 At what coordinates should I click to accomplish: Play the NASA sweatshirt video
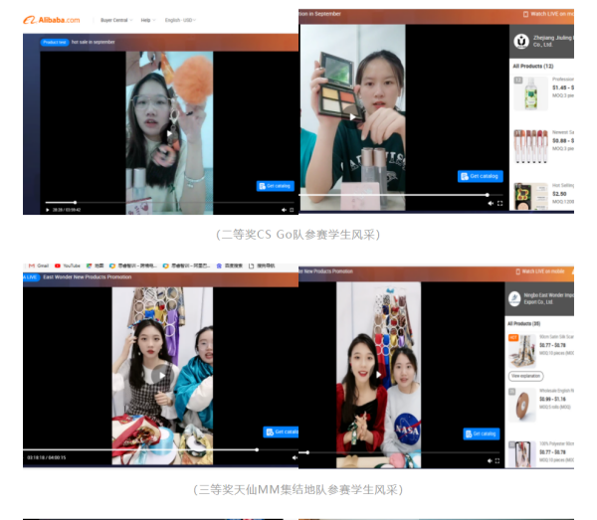[378, 375]
